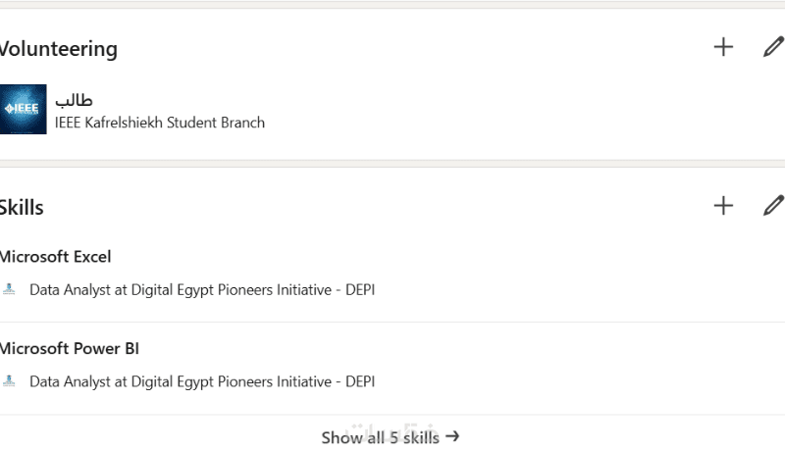The width and height of the screenshot is (785, 451).
Task: Show all 5 skills
Action: [x=380, y=437]
